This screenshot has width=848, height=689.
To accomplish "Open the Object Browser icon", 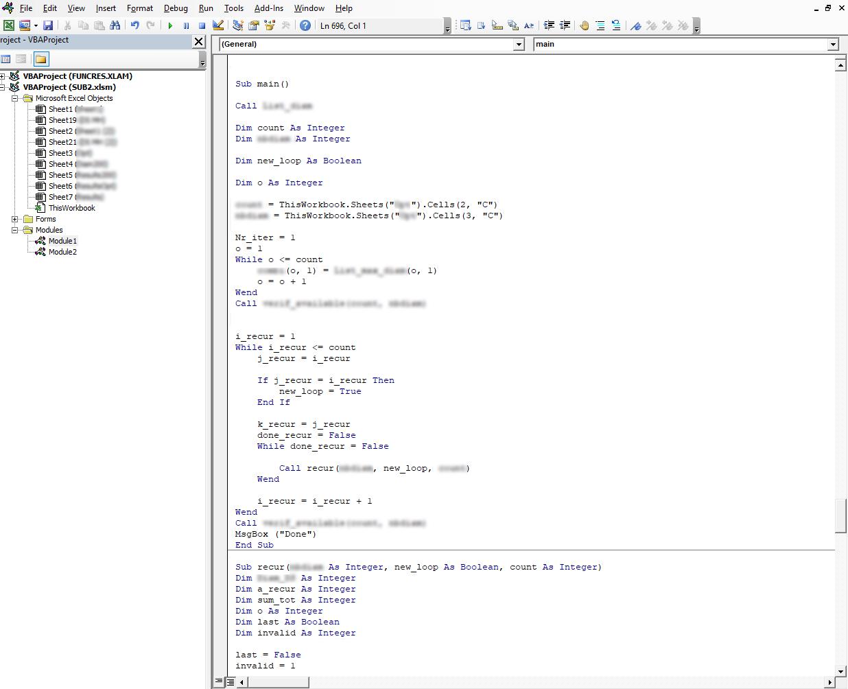I will pos(269,25).
